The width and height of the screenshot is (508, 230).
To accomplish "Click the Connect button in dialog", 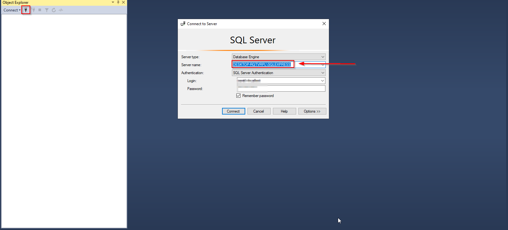I will (233, 111).
